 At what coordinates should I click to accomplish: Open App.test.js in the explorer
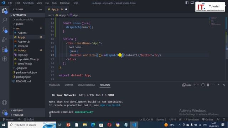click(x=27, y=42)
